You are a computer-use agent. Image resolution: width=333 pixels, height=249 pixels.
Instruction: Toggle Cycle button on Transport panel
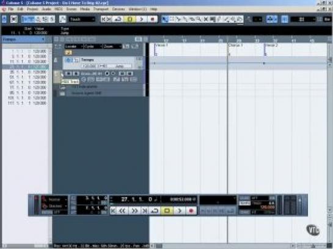click(155, 211)
